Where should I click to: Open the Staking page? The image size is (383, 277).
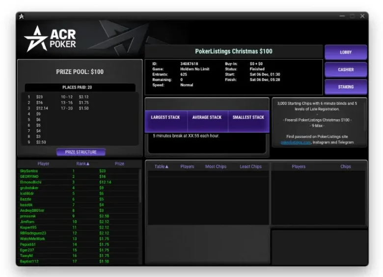pos(346,87)
